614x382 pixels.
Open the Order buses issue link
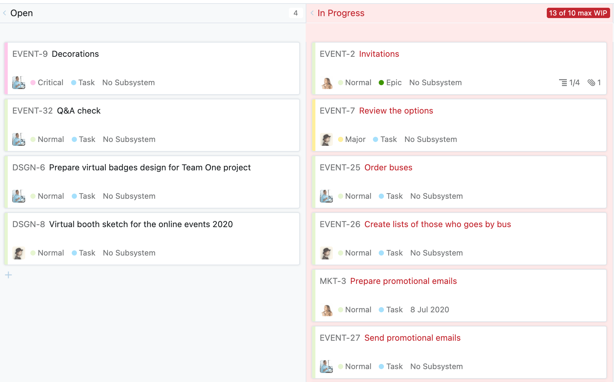click(x=388, y=167)
